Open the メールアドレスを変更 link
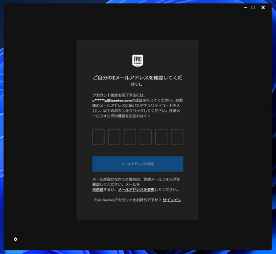The width and height of the screenshot is (276, 254). pos(136,190)
